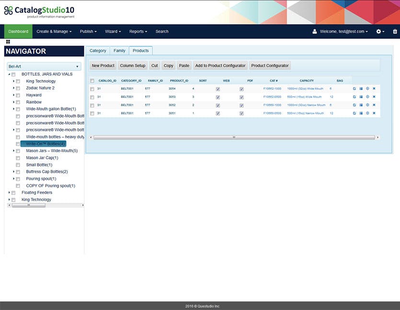The height and width of the screenshot is (310, 400).
Task: Go to the Dashboard
Action: coord(18,32)
